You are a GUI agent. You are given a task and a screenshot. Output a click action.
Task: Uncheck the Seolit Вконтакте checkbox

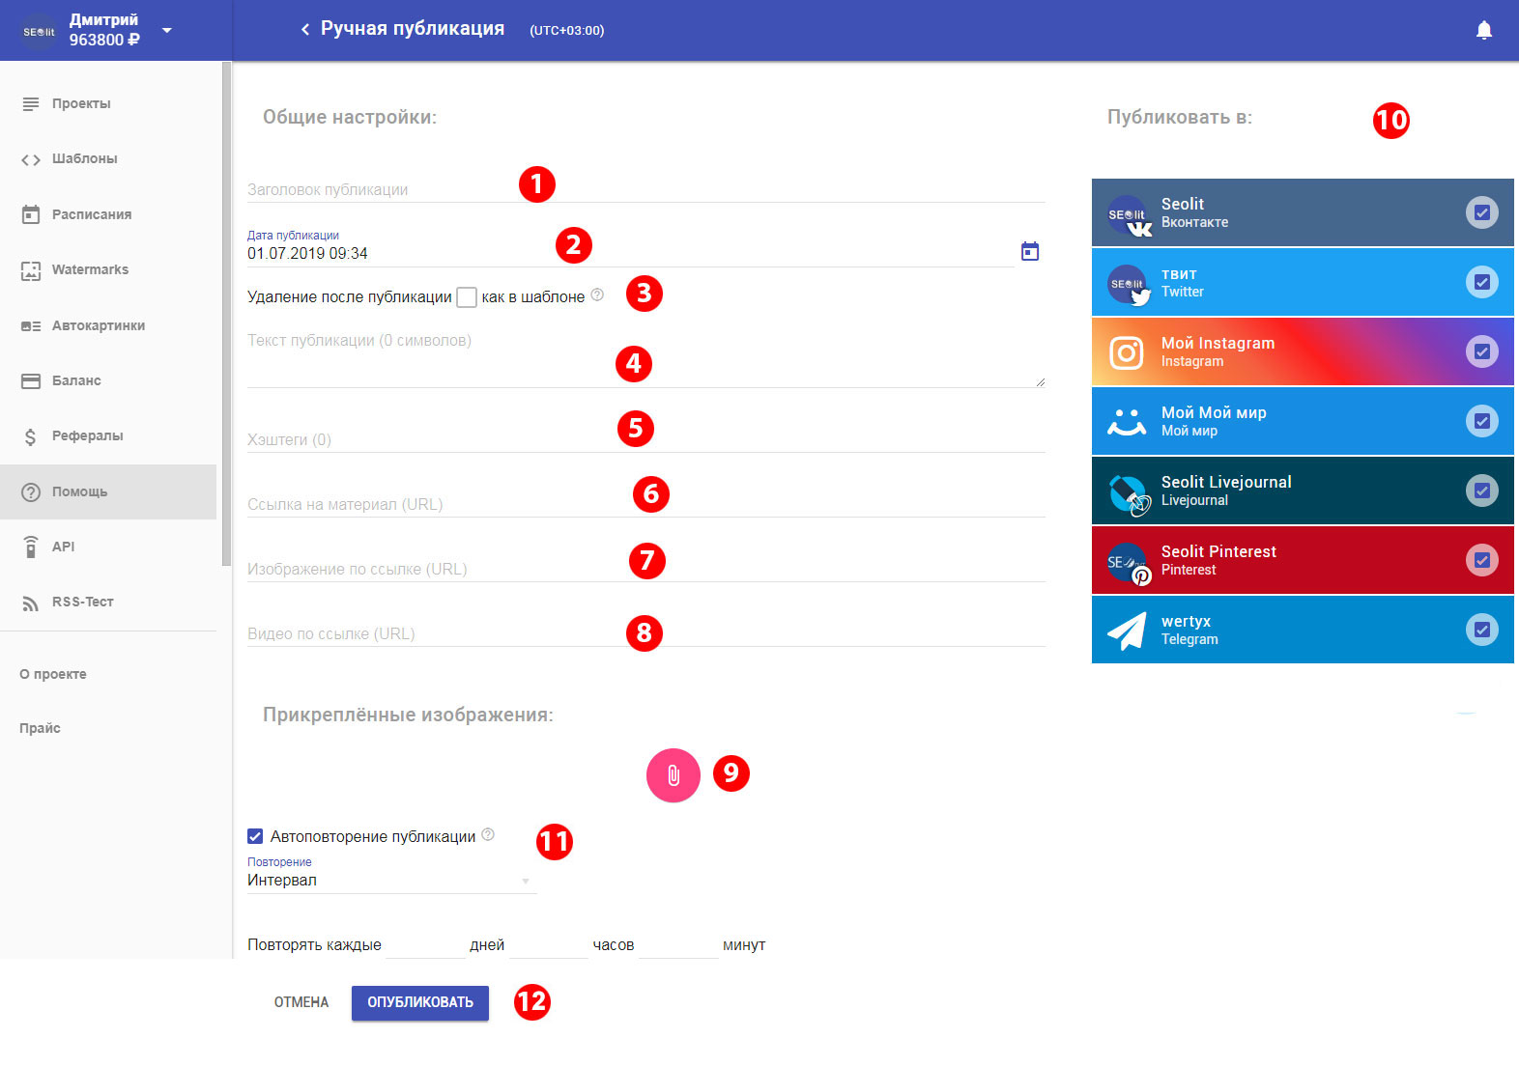tap(1481, 212)
